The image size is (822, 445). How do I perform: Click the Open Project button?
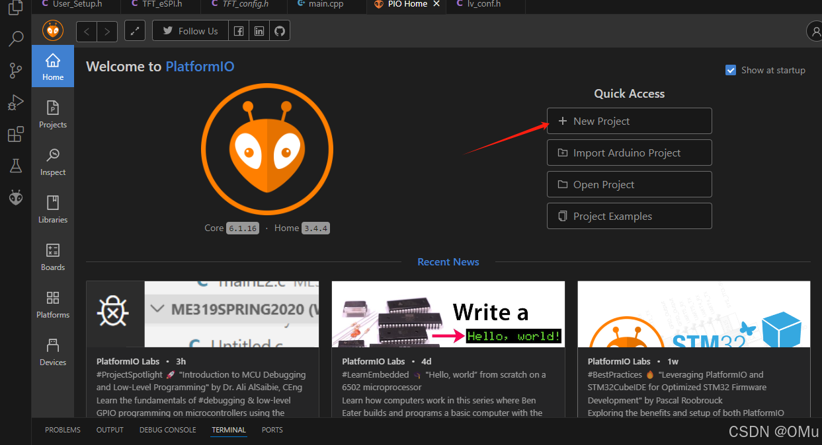click(630, 184)
